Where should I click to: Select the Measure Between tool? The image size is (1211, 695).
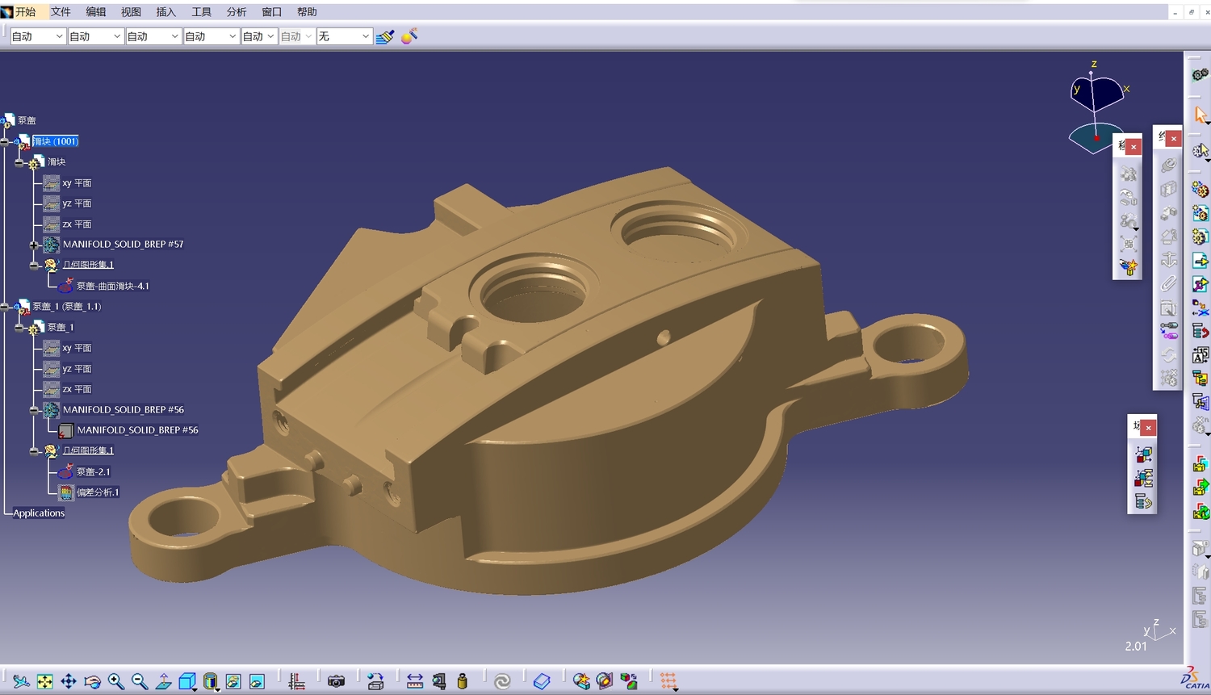(x=415, y=681)
